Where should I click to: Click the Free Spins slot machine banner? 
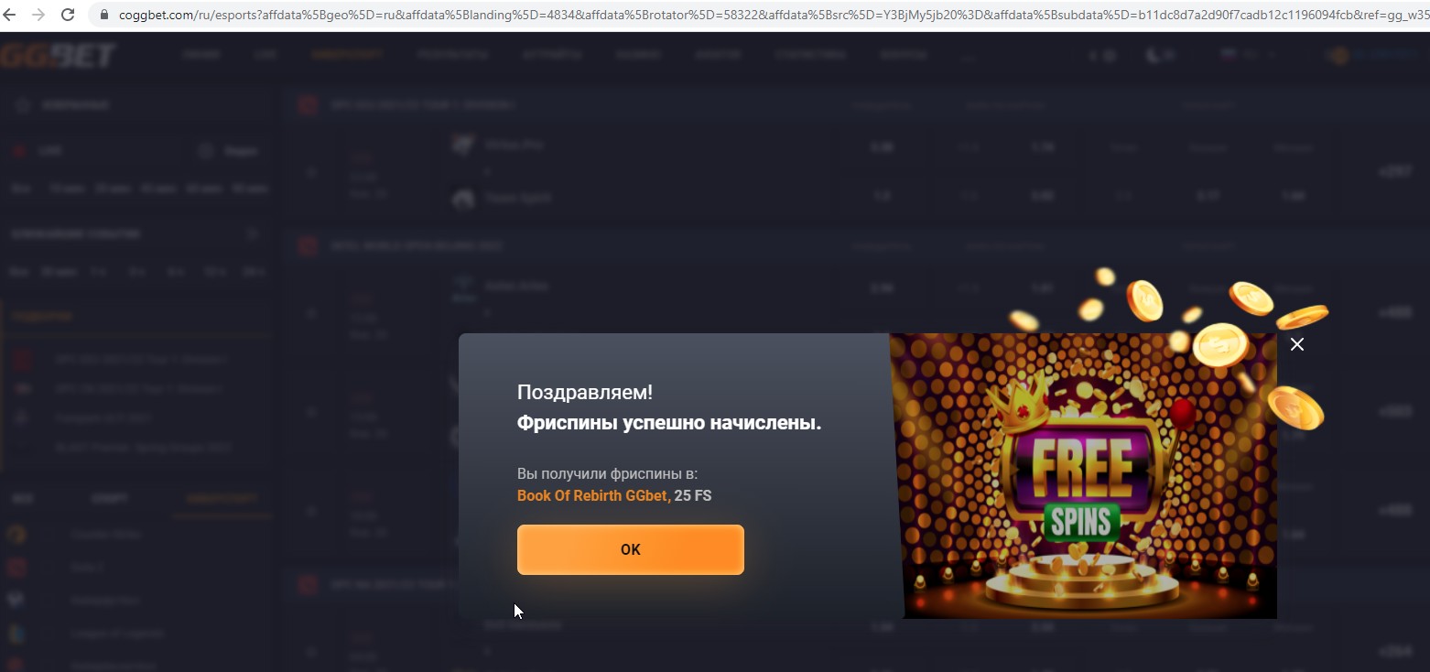[x=1083, y=476]
